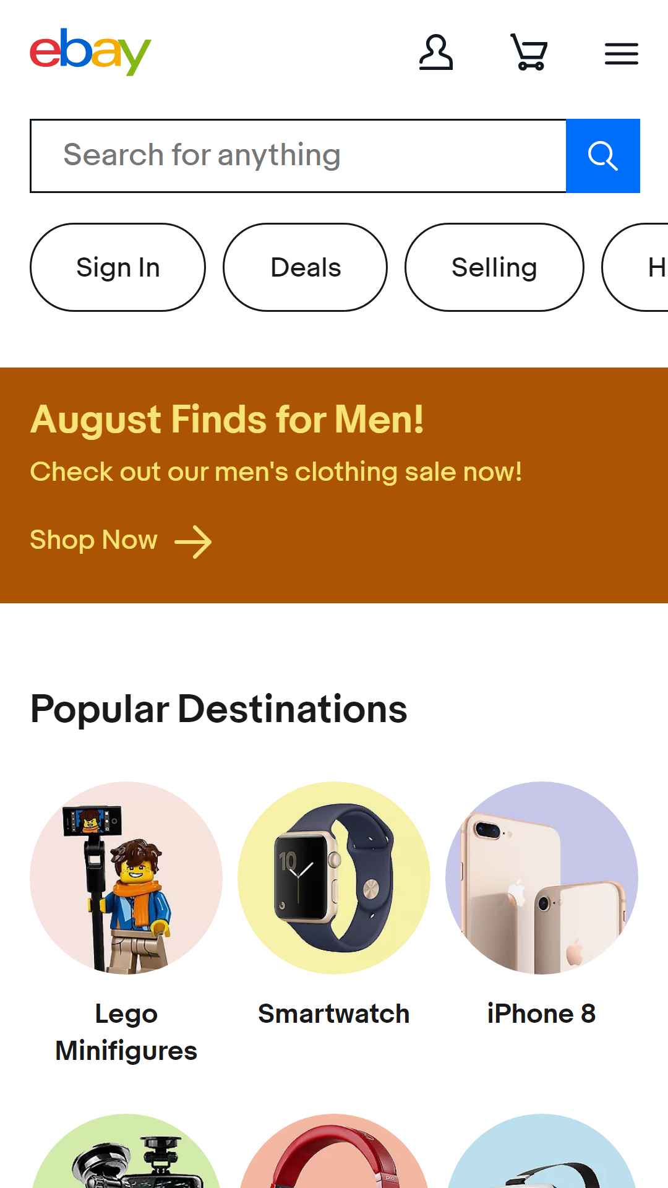This screenshot has height=1188, width=668.
Task: Open the Smartwatch image
Action: click(334, 878)
